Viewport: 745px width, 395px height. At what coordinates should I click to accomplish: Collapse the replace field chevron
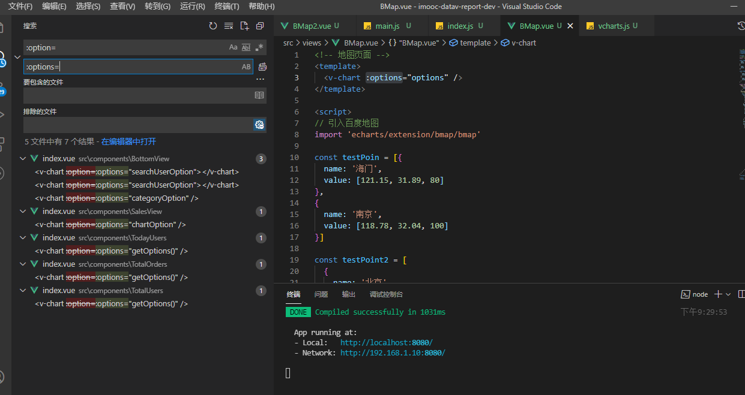pyautogui.click(x=17, y=56)
